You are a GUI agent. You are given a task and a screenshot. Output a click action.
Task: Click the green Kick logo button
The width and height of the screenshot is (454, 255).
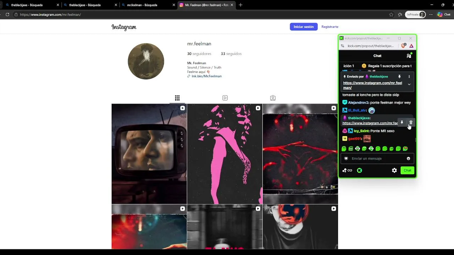[359, 170]
